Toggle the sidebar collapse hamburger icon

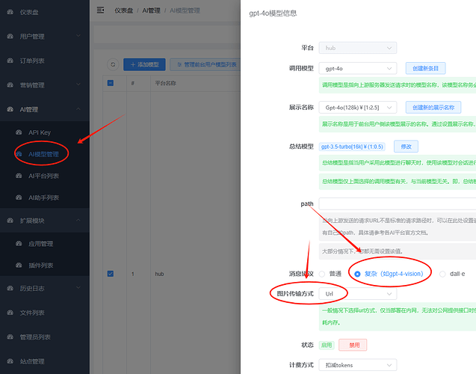(x=100, y=10)
